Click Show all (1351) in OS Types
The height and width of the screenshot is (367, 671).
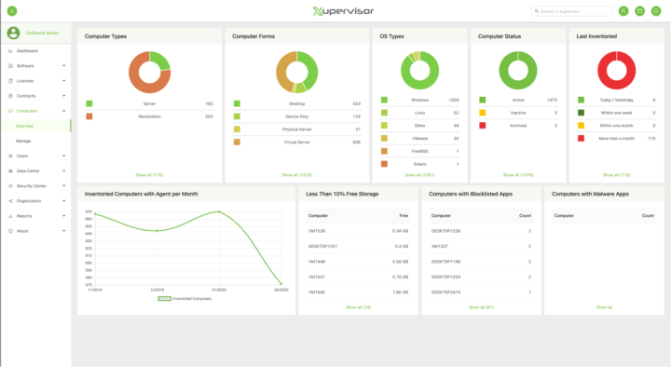pos(419,175)
